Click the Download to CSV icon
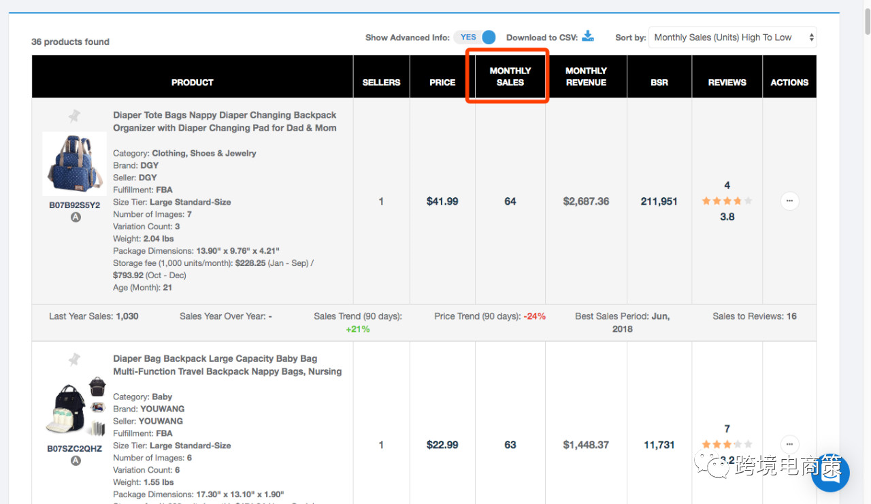 pyautogui.click(x=588, y=37)
